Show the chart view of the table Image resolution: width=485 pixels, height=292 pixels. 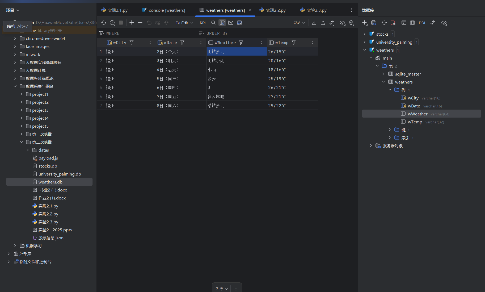[x=231, y=23]
